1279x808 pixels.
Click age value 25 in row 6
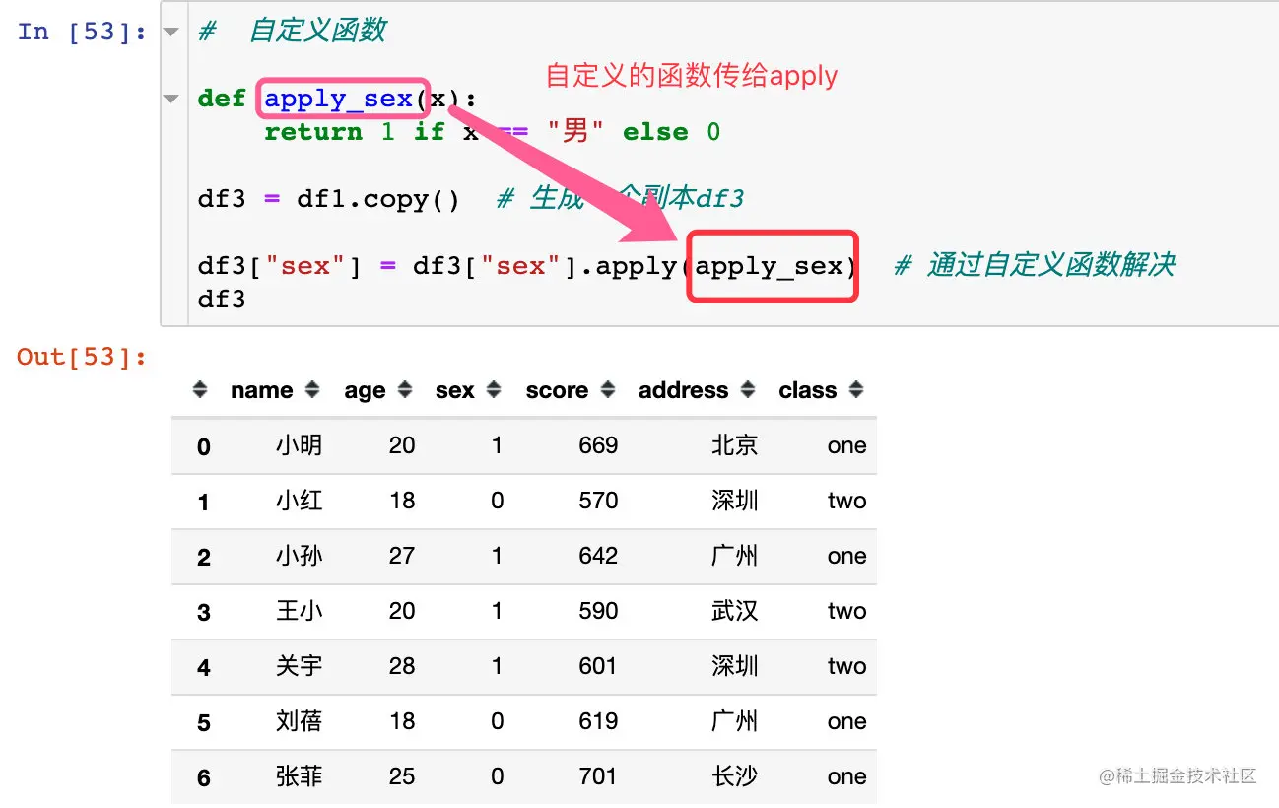tap(402, 776)
